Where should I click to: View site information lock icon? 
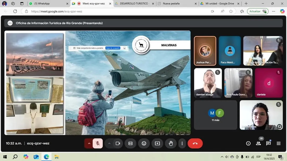coord(27,11)
